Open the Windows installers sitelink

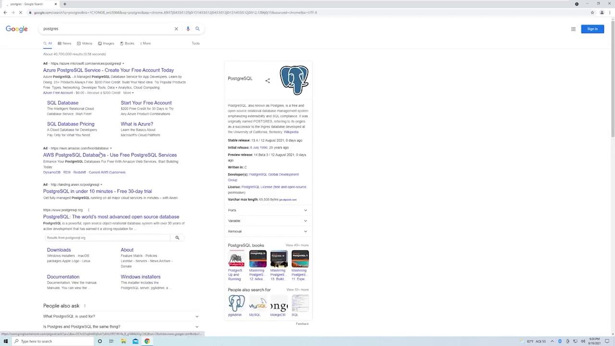(x=140, y=277)
